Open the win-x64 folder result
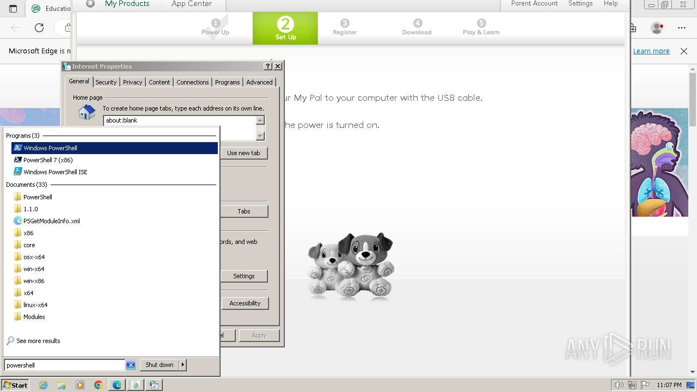Viewport: 697px width, 392px height. [x=114, y=269]
